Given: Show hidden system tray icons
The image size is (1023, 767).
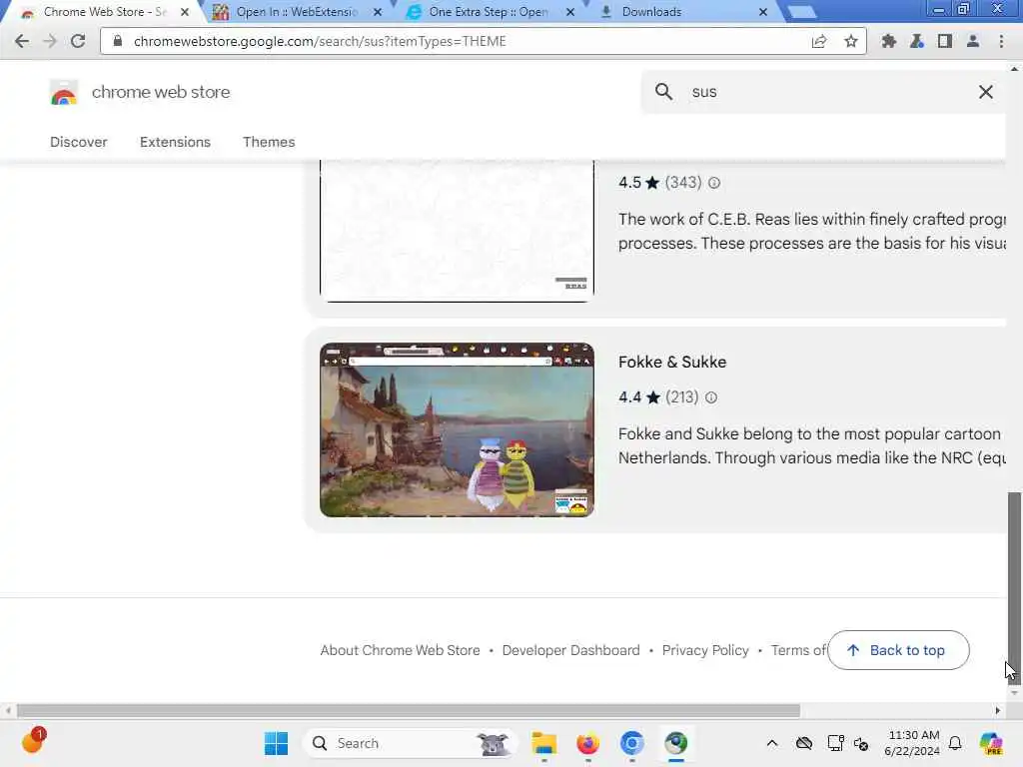Looking at the screenshot, I should (772, 743).
